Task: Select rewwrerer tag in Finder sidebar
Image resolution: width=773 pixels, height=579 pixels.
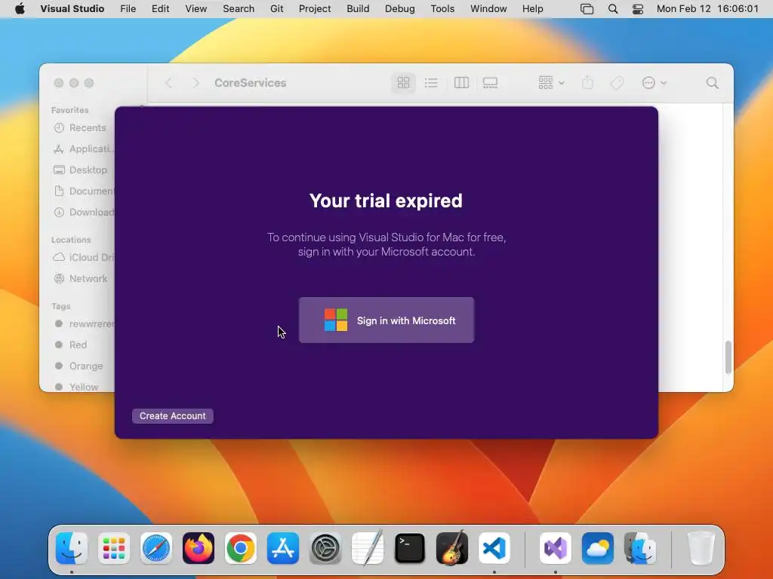Action: (x=83, y=323)
